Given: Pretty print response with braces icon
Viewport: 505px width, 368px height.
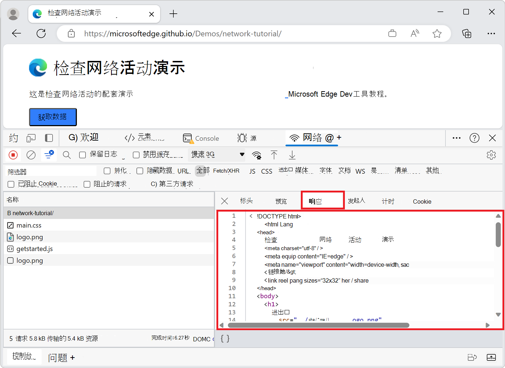Looking at the screenshot, I should pyautogui.click(x=225, y=338).
